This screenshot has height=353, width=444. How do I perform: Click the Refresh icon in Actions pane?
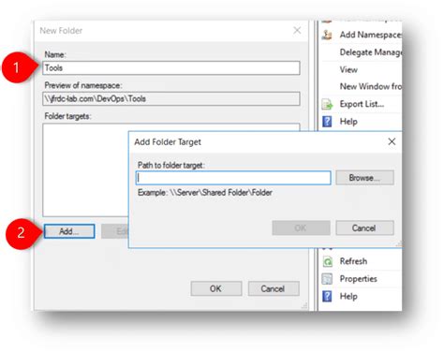327,261
